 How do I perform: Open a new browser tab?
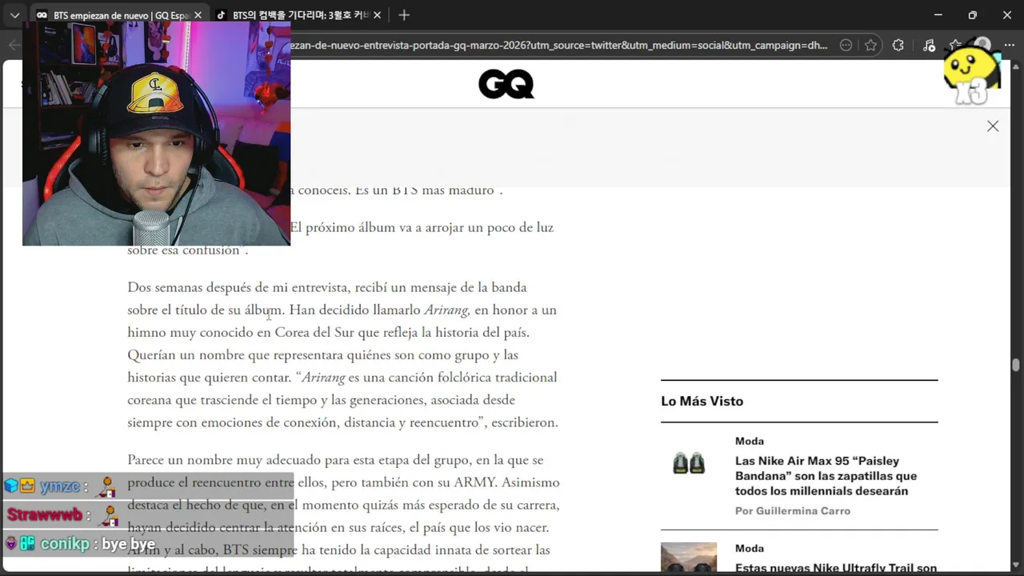(x=404, y=15)
